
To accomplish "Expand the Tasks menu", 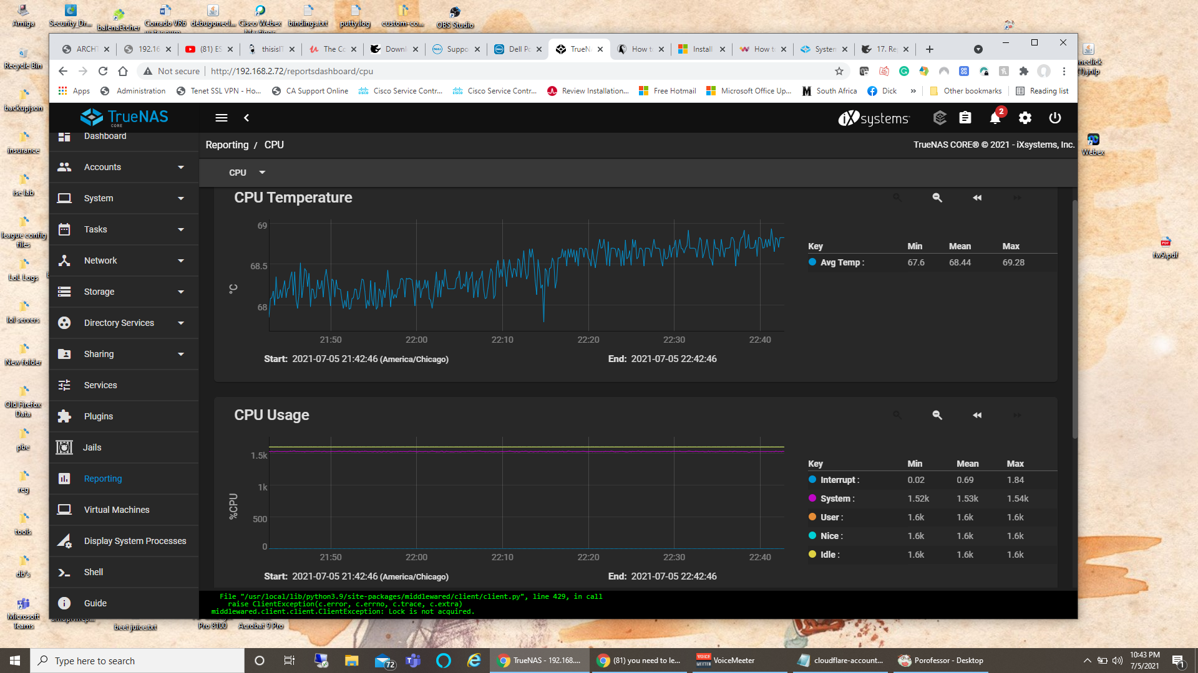I will [124, 229].
